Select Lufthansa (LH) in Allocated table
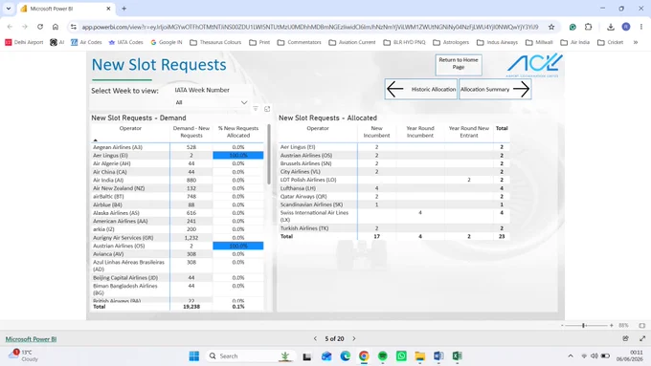The image size is (651, 366). (x=298, y=188)
